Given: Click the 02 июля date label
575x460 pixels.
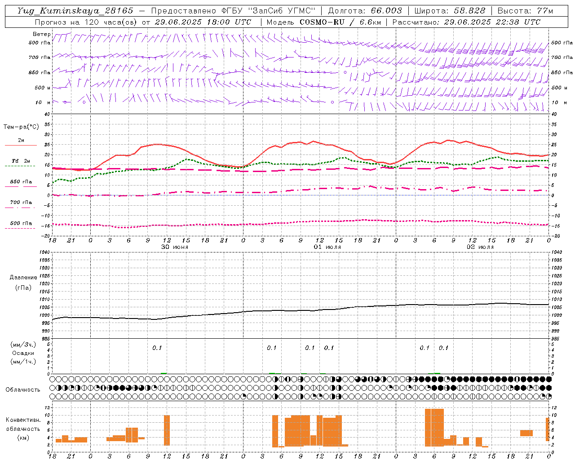Looking at the screenshot, I should [x=480, y=247].
